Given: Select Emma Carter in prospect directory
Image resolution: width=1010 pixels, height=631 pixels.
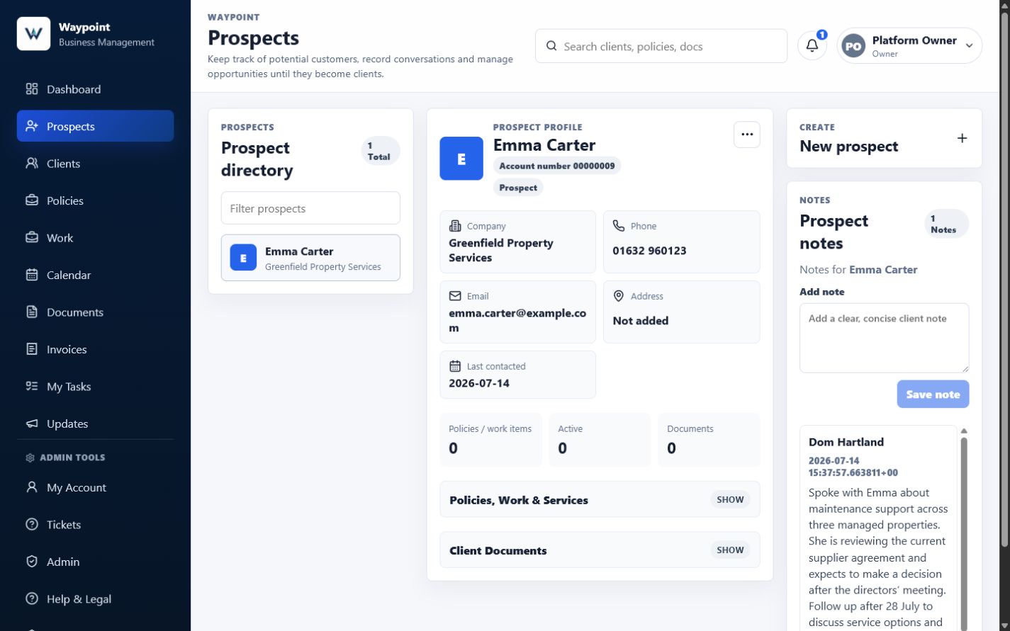Looking at the screenshot, I should pos(310,258).
